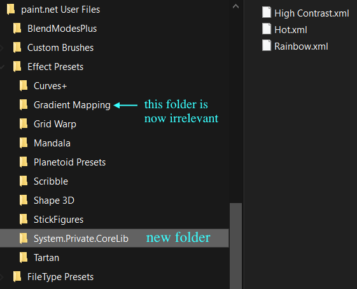Viewport: 357px width, 289px height.
Task: Expand the FileType Presets tree node
Action: (1, 277)
